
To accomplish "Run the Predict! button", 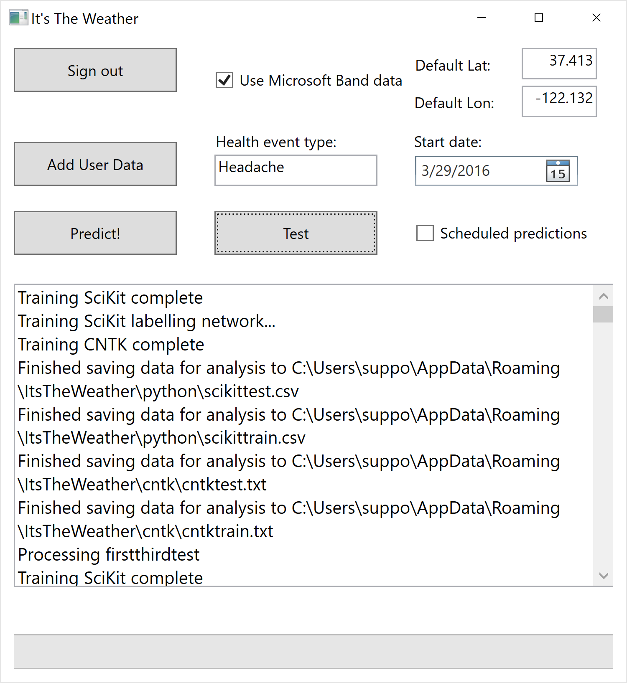I will click(x=95, y=233).
